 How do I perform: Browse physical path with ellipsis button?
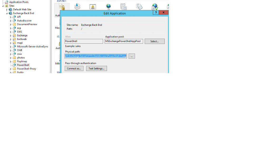point(132,56)
